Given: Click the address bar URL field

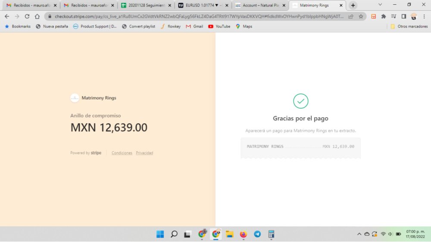Looking at the screenshot, I should (198, 16).
